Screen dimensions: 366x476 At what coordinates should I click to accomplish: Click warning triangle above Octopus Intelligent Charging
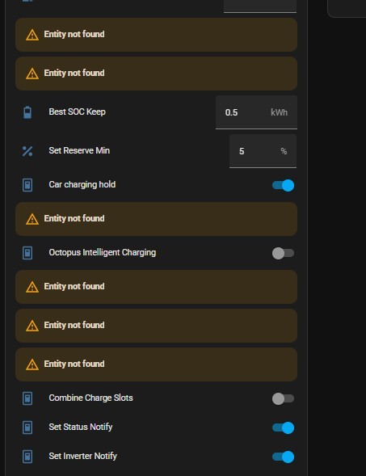click(x=32, y=219)
